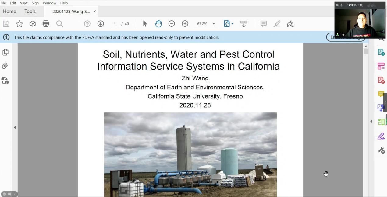Toggle the highlighter pen tool
Screen dimensions: 387x197
coord(277,24)
